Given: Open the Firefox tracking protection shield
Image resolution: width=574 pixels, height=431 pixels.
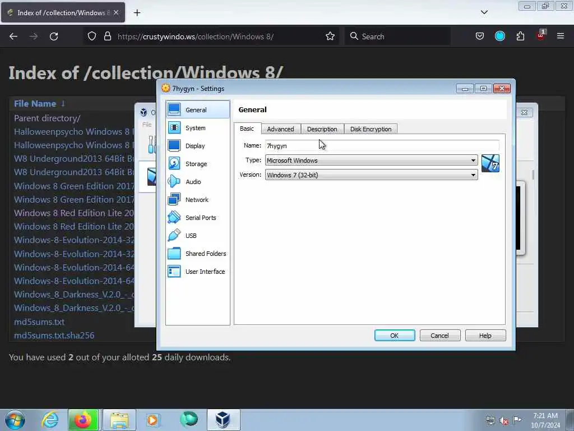Looking at the screenshot, I should coord(92,36).
